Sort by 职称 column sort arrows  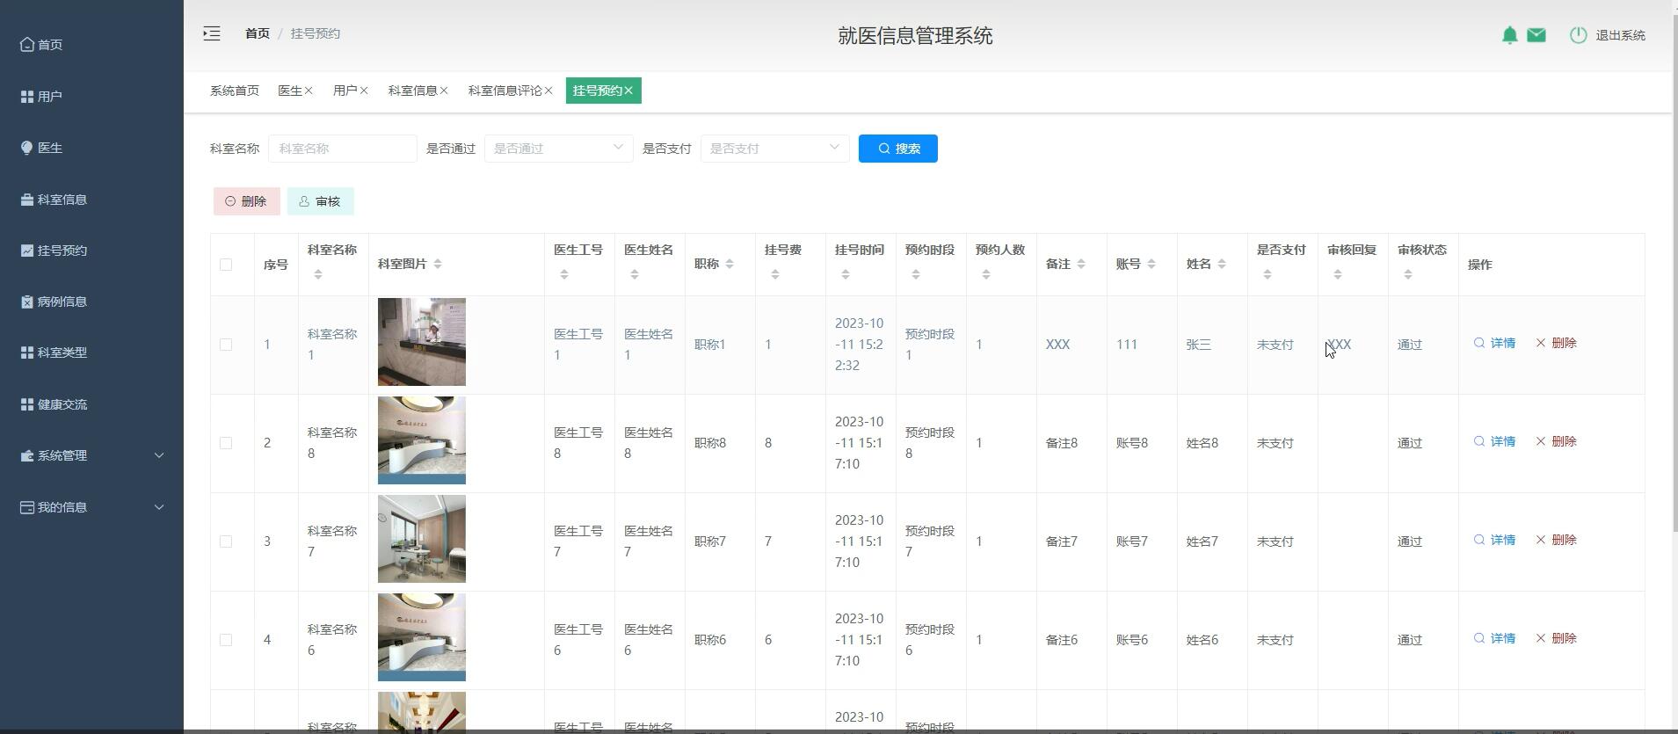click(730, 264)
